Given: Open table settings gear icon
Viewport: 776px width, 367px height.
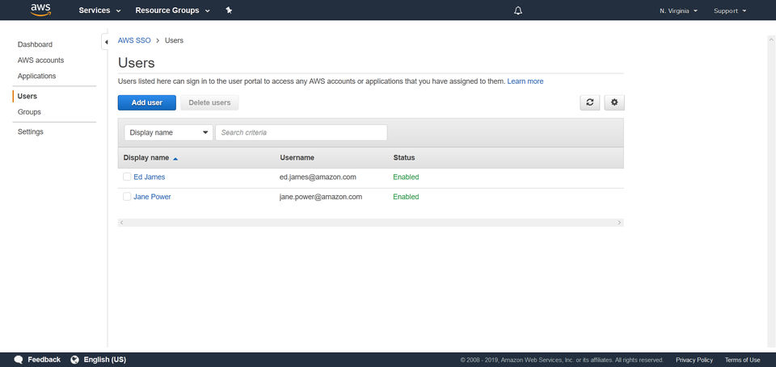Looking at the screenshot, I should point(614,102).
